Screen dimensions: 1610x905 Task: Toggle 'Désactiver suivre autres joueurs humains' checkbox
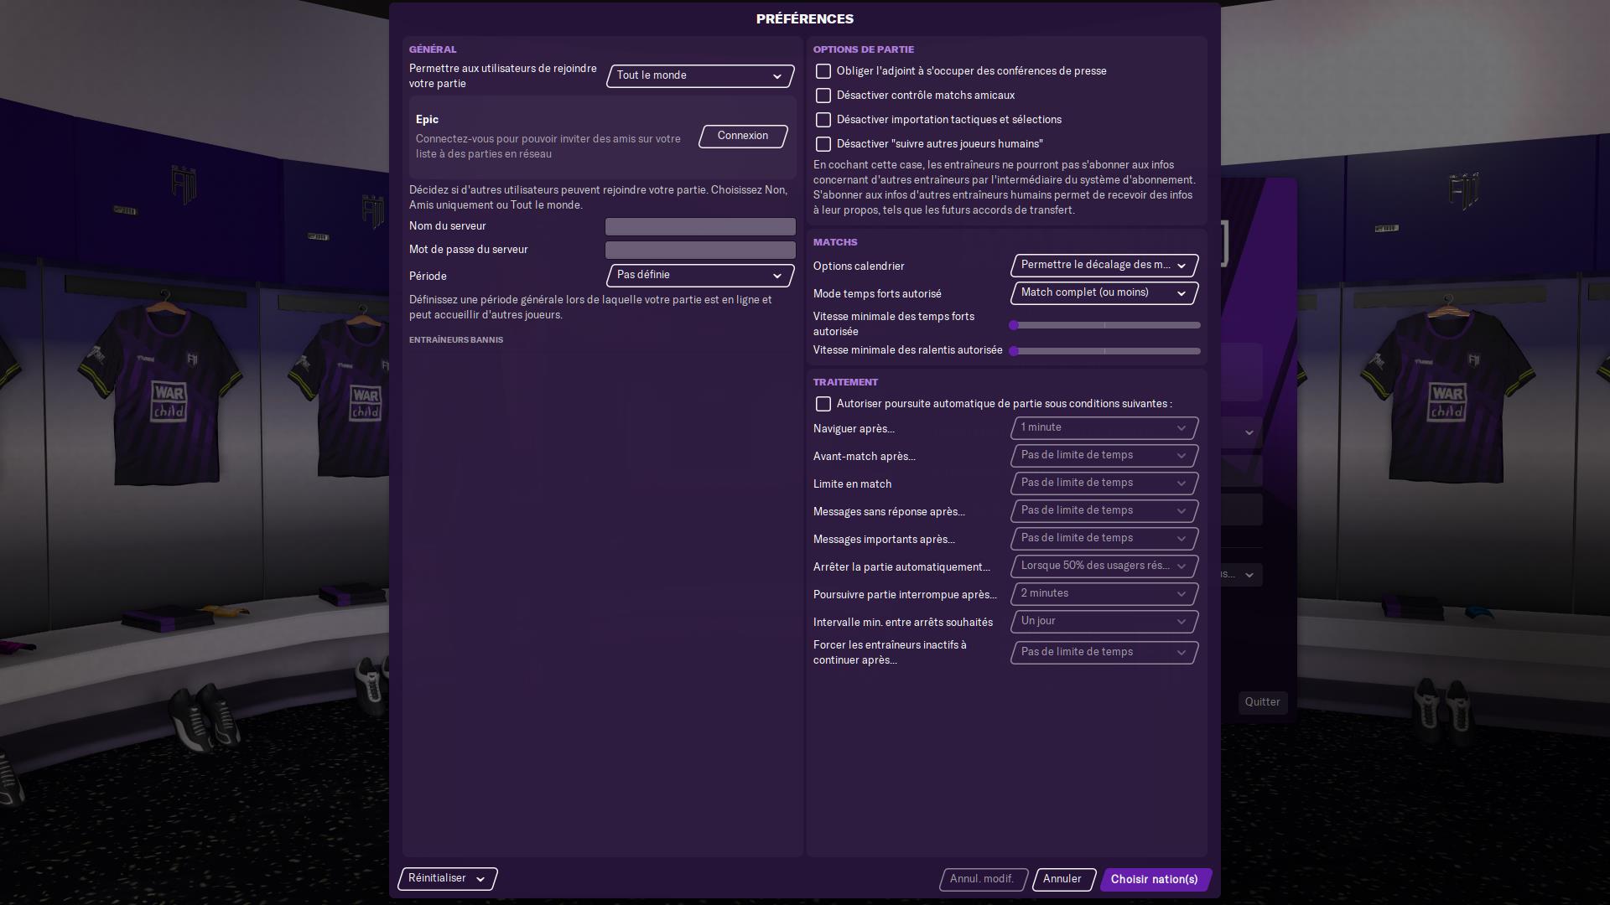point(823,144)
